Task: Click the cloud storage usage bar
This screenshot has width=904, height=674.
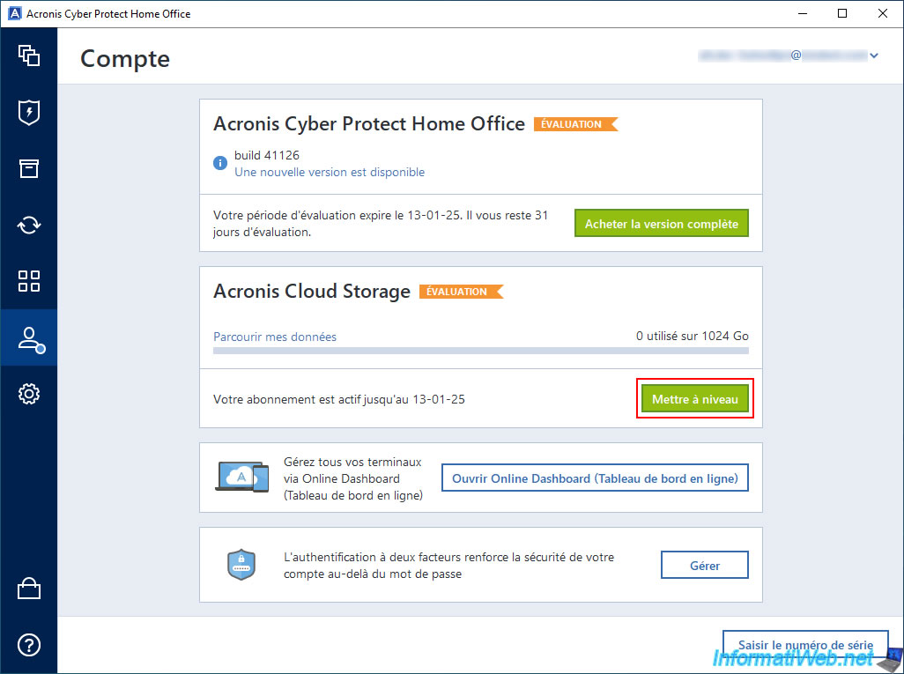Action: tap(481, 351)
